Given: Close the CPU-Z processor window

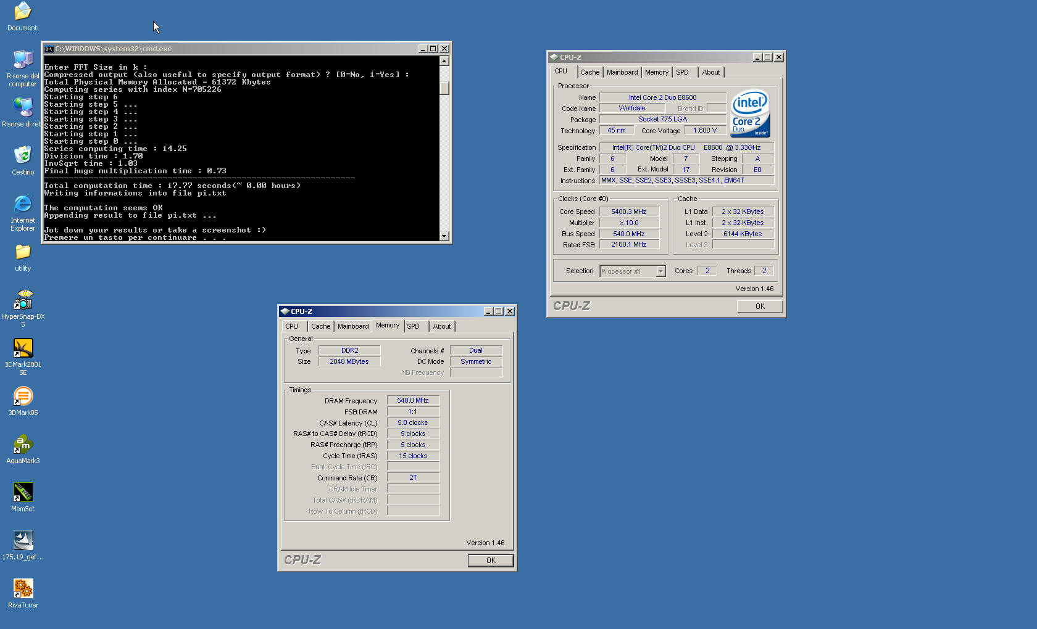Looking at the screenshot, I should point(779,57).
